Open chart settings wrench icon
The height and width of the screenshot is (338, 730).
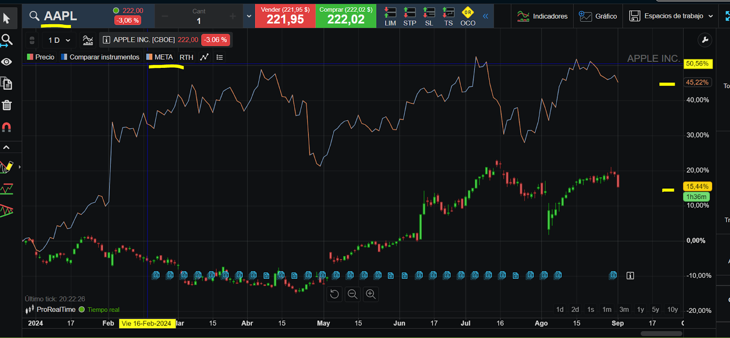705,40
